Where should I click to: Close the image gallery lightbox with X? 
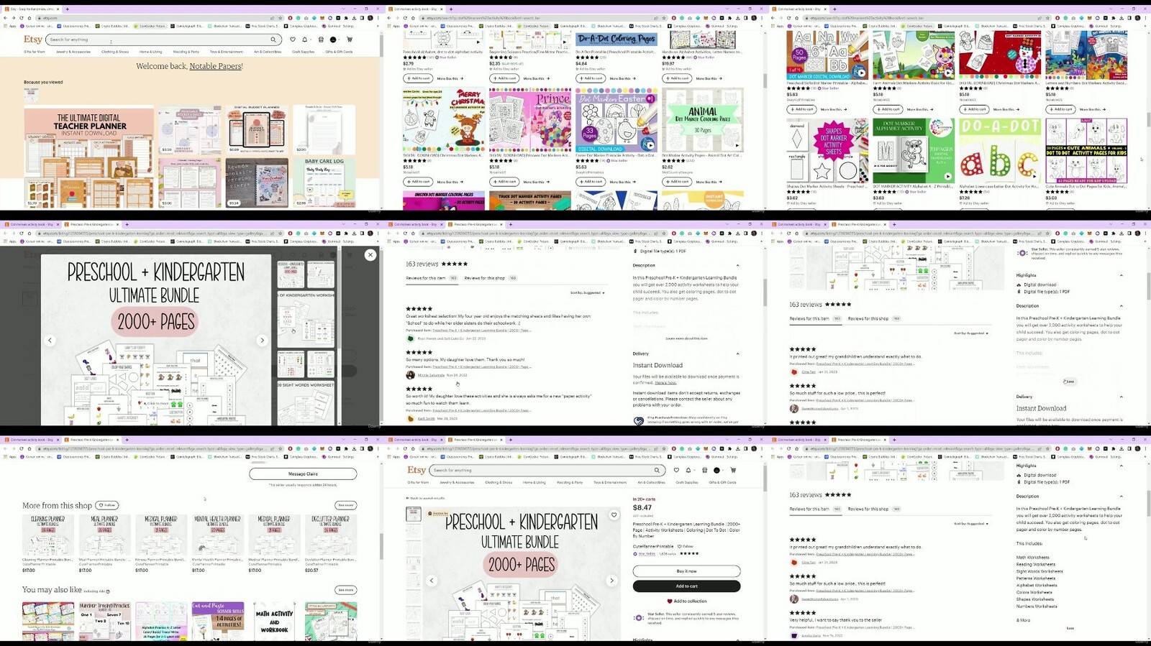370,255
